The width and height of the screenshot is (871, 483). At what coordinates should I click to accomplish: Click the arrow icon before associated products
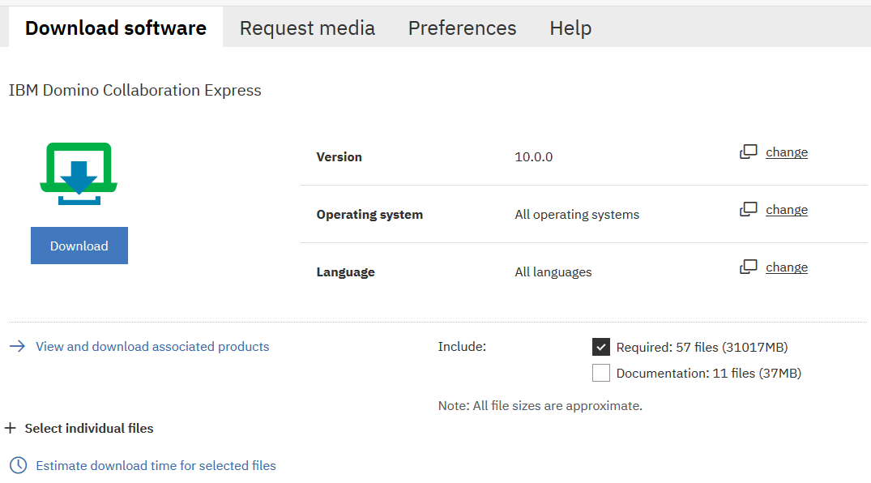tap(18, 346)
